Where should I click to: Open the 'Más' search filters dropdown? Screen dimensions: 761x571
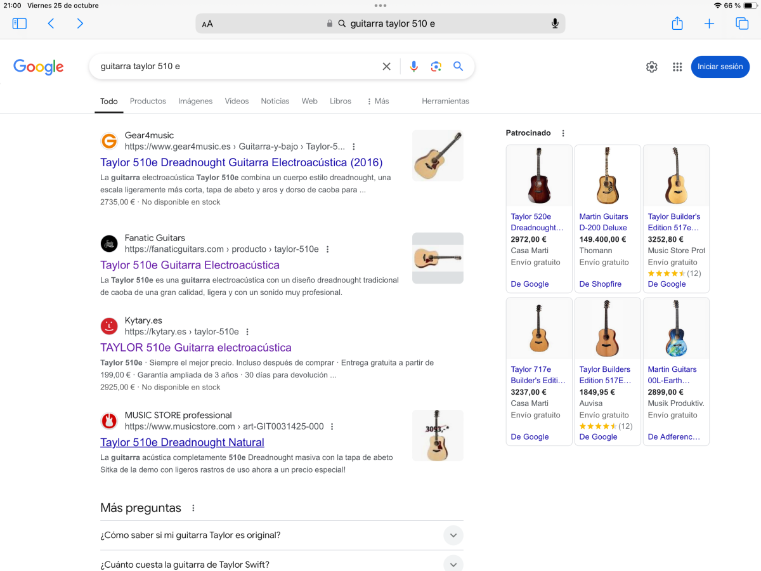[378, 101]
